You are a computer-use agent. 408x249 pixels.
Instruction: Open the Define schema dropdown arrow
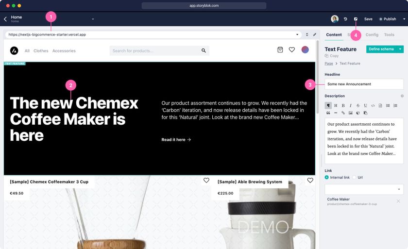point(400,49)
